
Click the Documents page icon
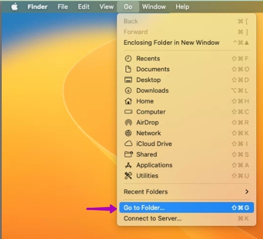(x=128, y=69)
